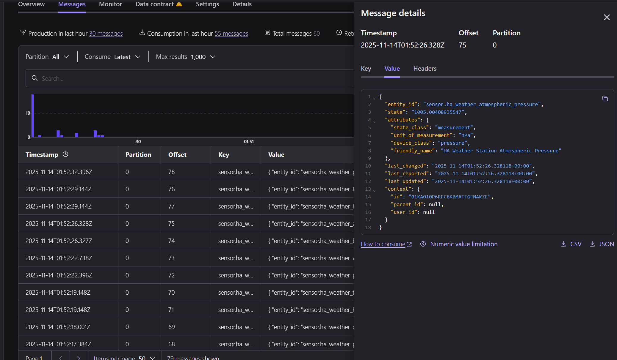The width and height of the screenshot is (617, 360).
Task: Open the Monitor tab
Action: point(110,4)
